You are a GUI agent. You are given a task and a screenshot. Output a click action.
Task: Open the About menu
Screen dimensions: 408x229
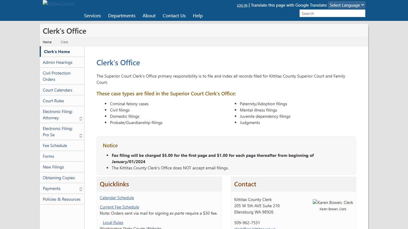coord(149,16)
